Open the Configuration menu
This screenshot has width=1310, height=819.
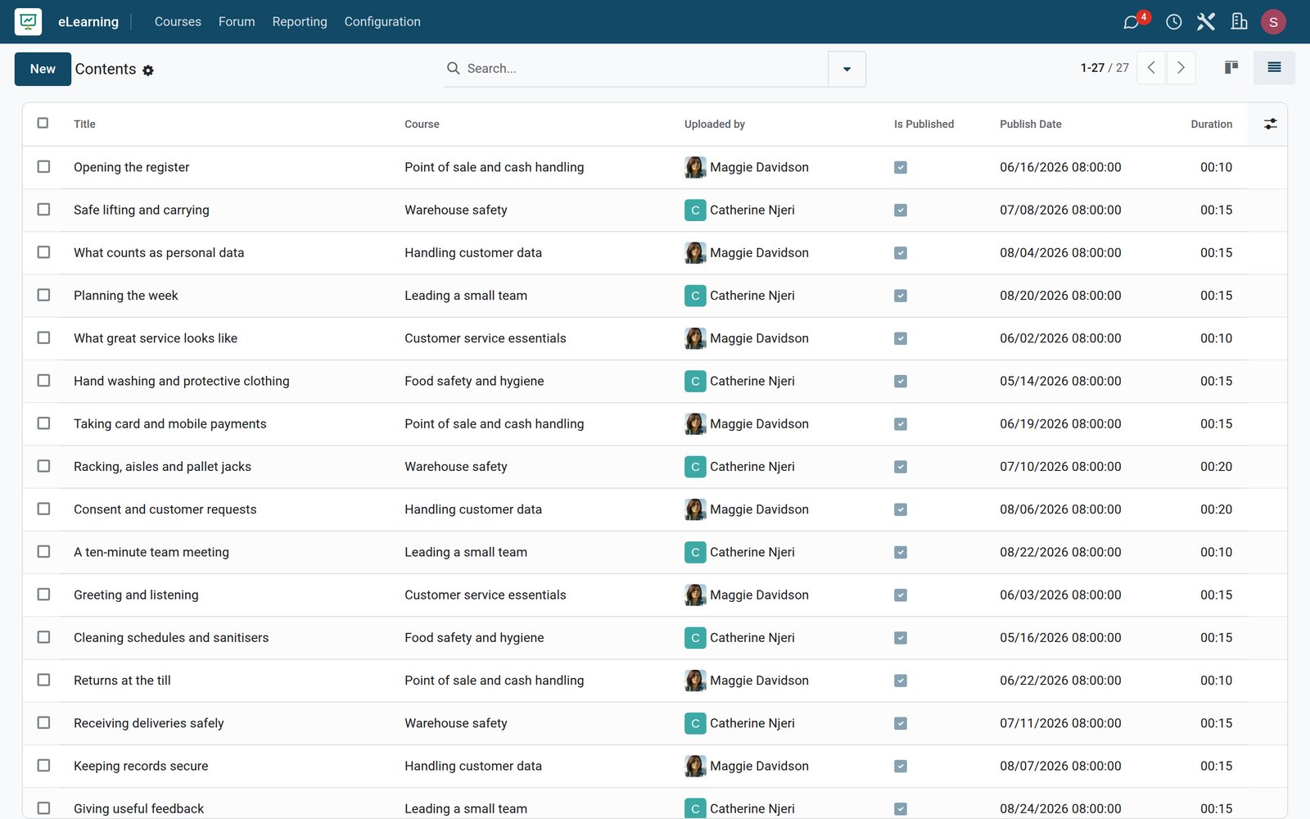tap(382, 22)
